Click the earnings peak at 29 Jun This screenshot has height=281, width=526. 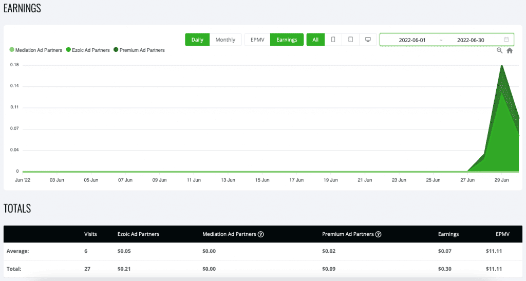click(x=502, y=66)
